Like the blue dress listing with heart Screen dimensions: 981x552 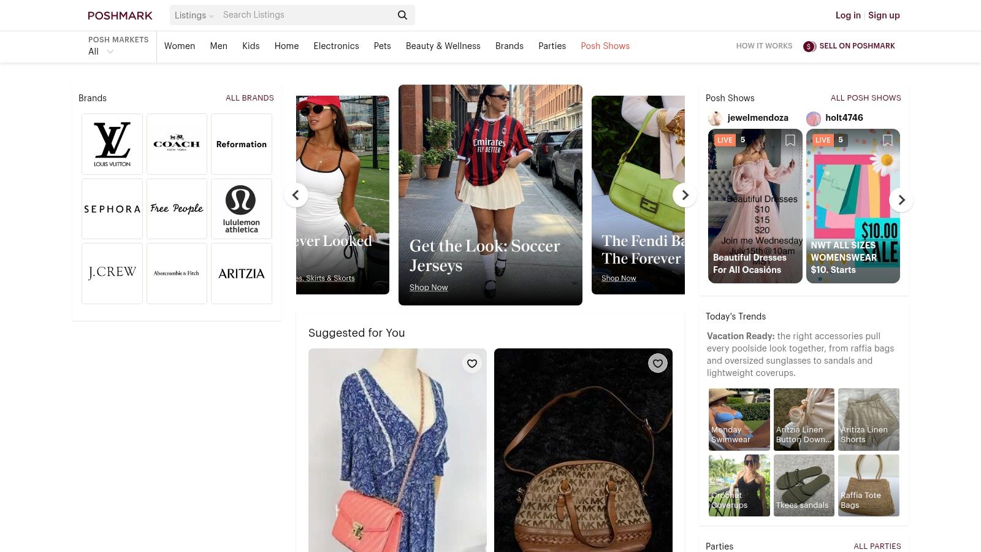(x=472, y=364)
